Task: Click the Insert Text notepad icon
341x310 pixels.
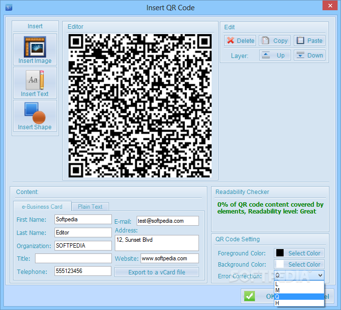Action: (35, 80)
